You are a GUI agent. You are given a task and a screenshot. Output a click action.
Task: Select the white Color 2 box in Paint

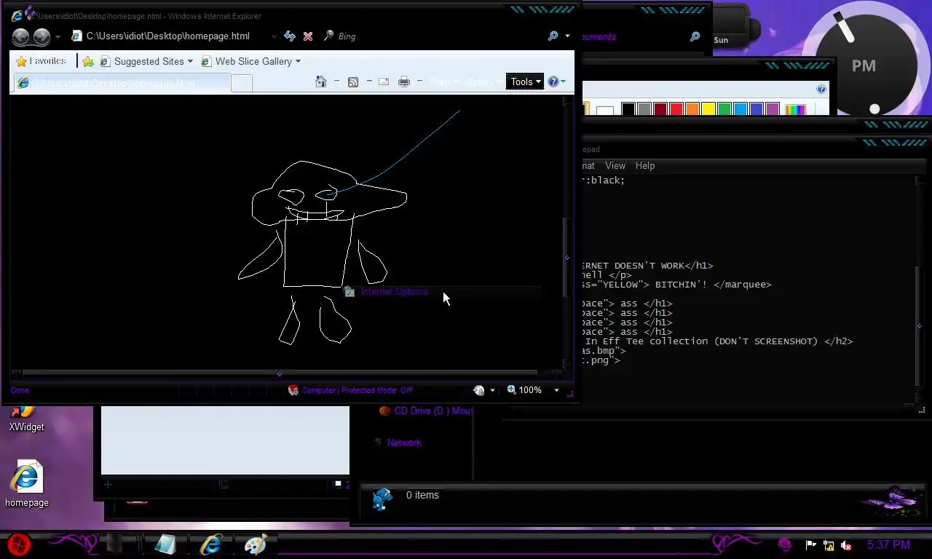(605, 111)
